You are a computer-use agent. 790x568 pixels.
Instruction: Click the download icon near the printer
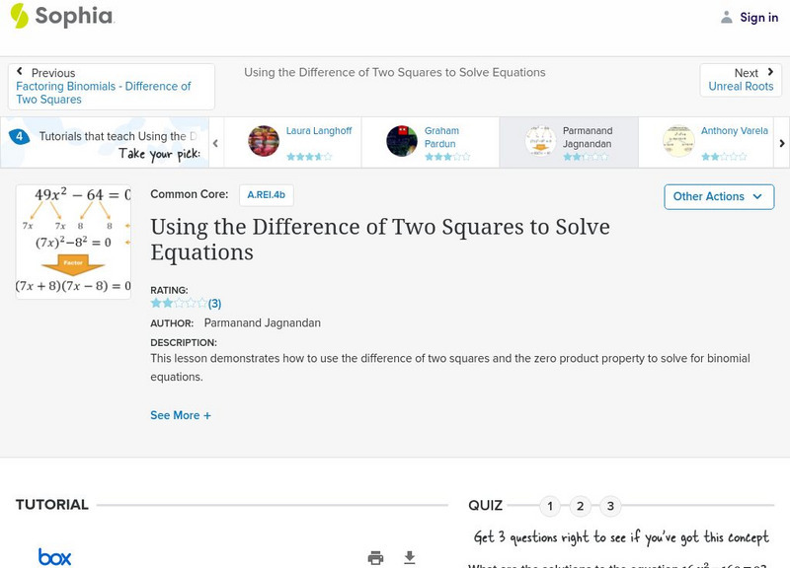point(408,557)
